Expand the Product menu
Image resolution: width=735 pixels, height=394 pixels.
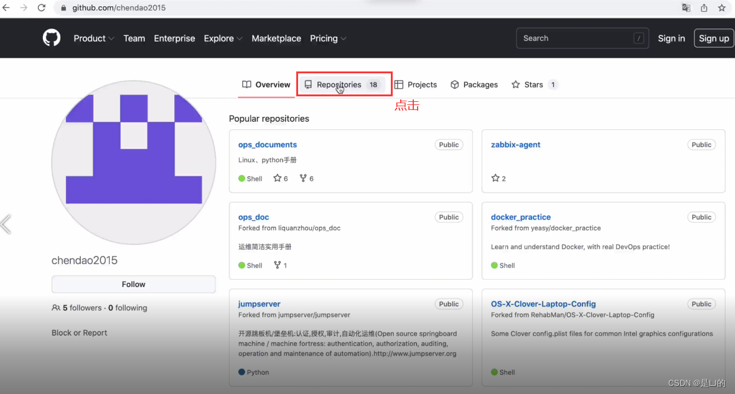[94, 39]
